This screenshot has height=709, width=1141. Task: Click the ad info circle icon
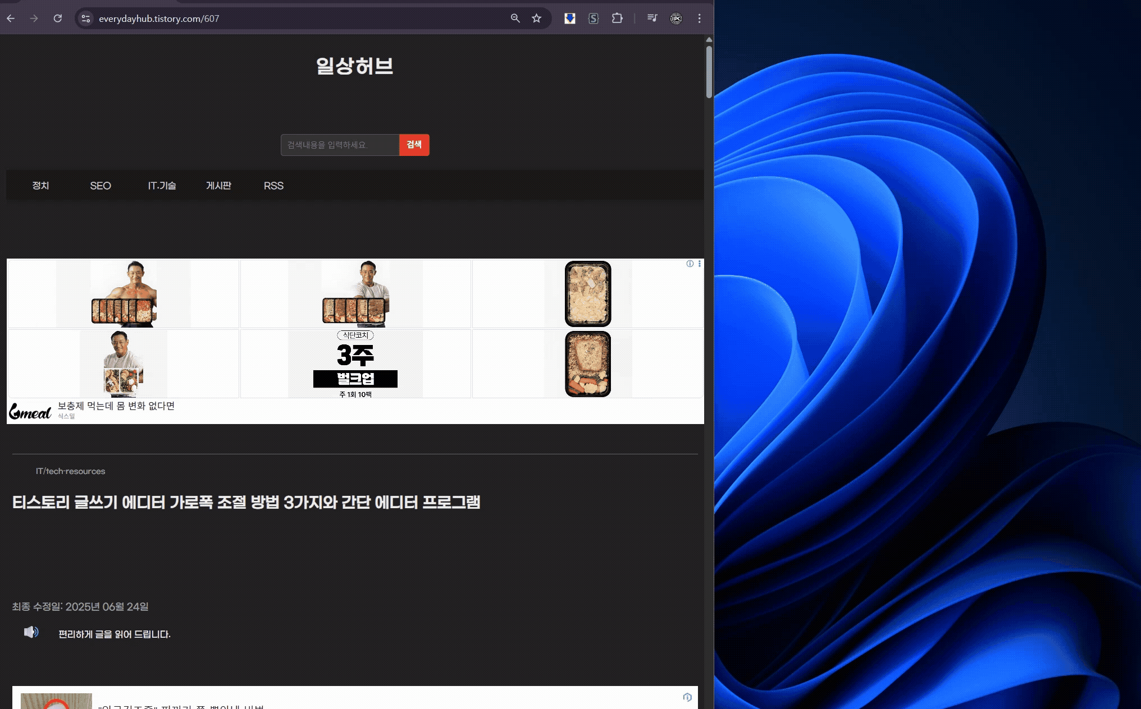pyautogui.click(x=689, y=264)
